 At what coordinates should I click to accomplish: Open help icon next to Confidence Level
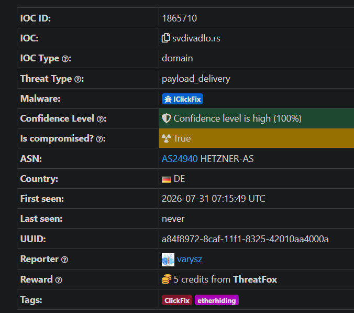(x=100, y=119)
